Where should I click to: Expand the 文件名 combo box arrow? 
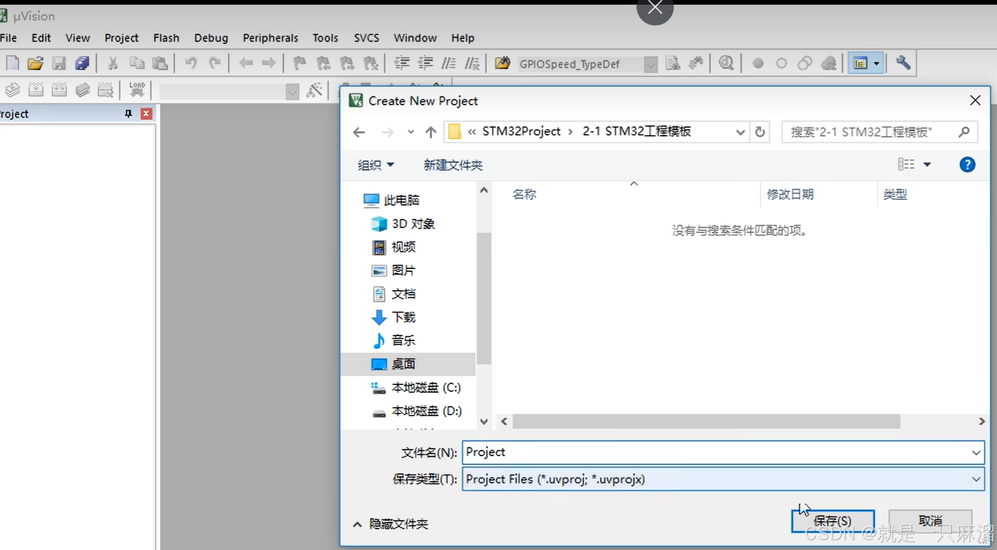pyautogui.click(x=976, y=453)
